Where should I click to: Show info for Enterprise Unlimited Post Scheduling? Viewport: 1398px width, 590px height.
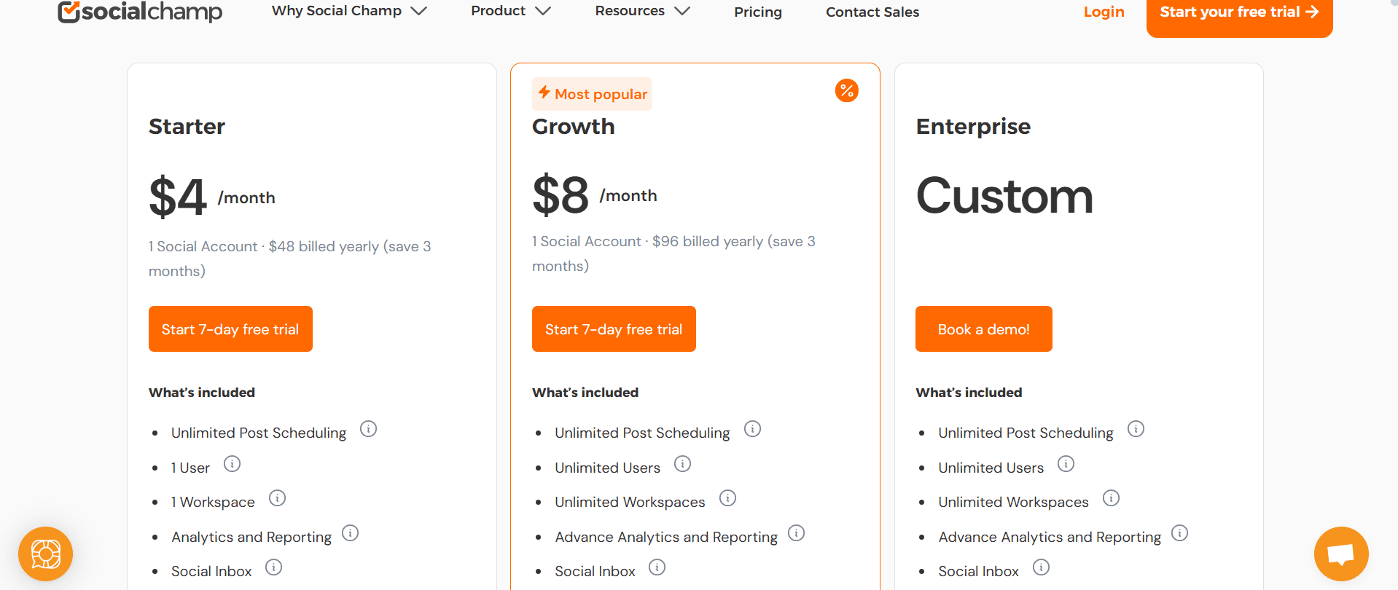(x=1136, y=429)
